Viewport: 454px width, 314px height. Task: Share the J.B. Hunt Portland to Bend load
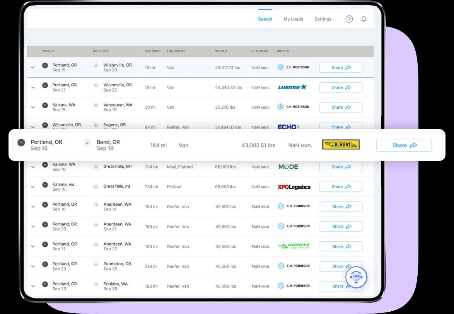404,145
